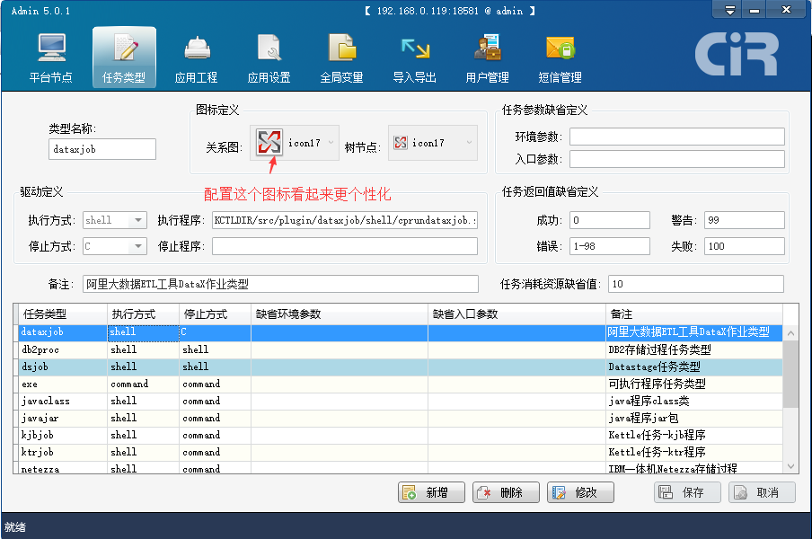The image size is (812, 539).
Task: Click the 成功 return value field
Action: click(610, 220)
